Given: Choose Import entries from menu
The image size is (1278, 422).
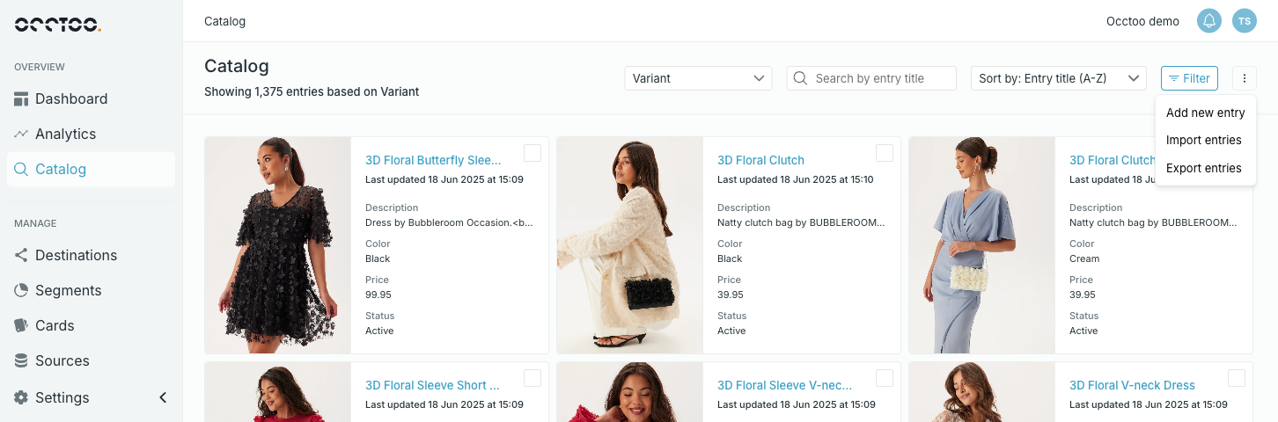Looking at the screenshot, I should coord(1206,141).
